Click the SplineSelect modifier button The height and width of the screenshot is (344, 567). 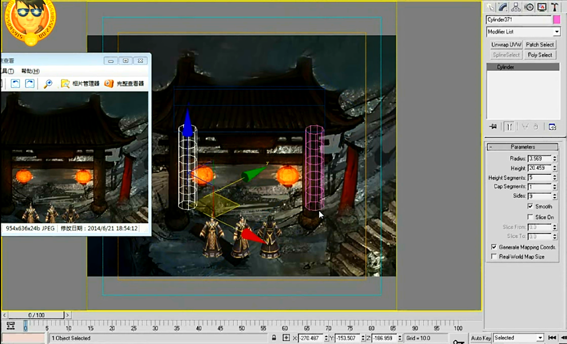(506, 55)
